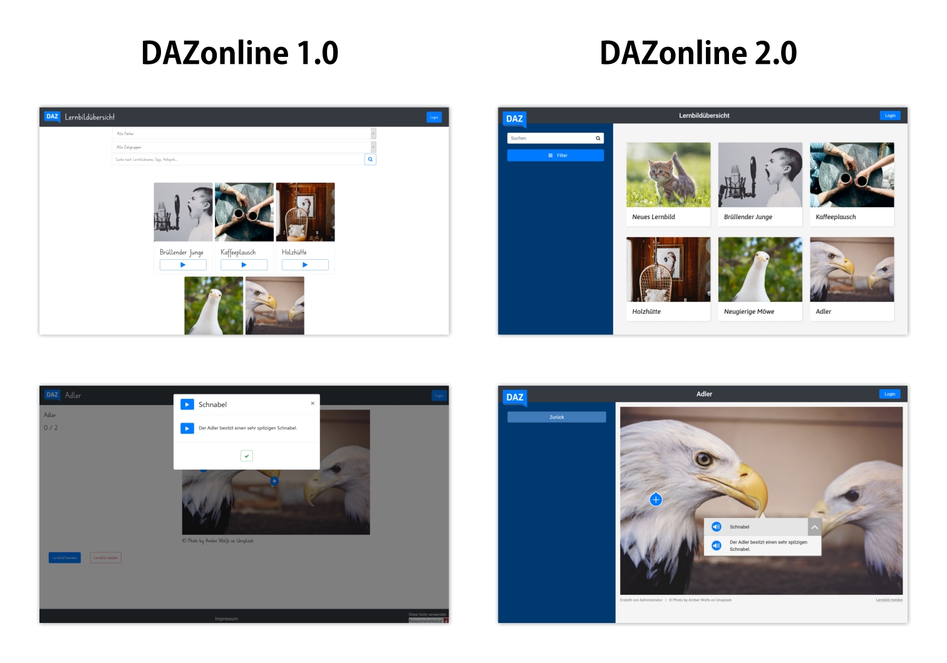Click the 'Schnabel' label in the 2.0 popup
This screenshot has height=663, width=947.
click(740, 527)
